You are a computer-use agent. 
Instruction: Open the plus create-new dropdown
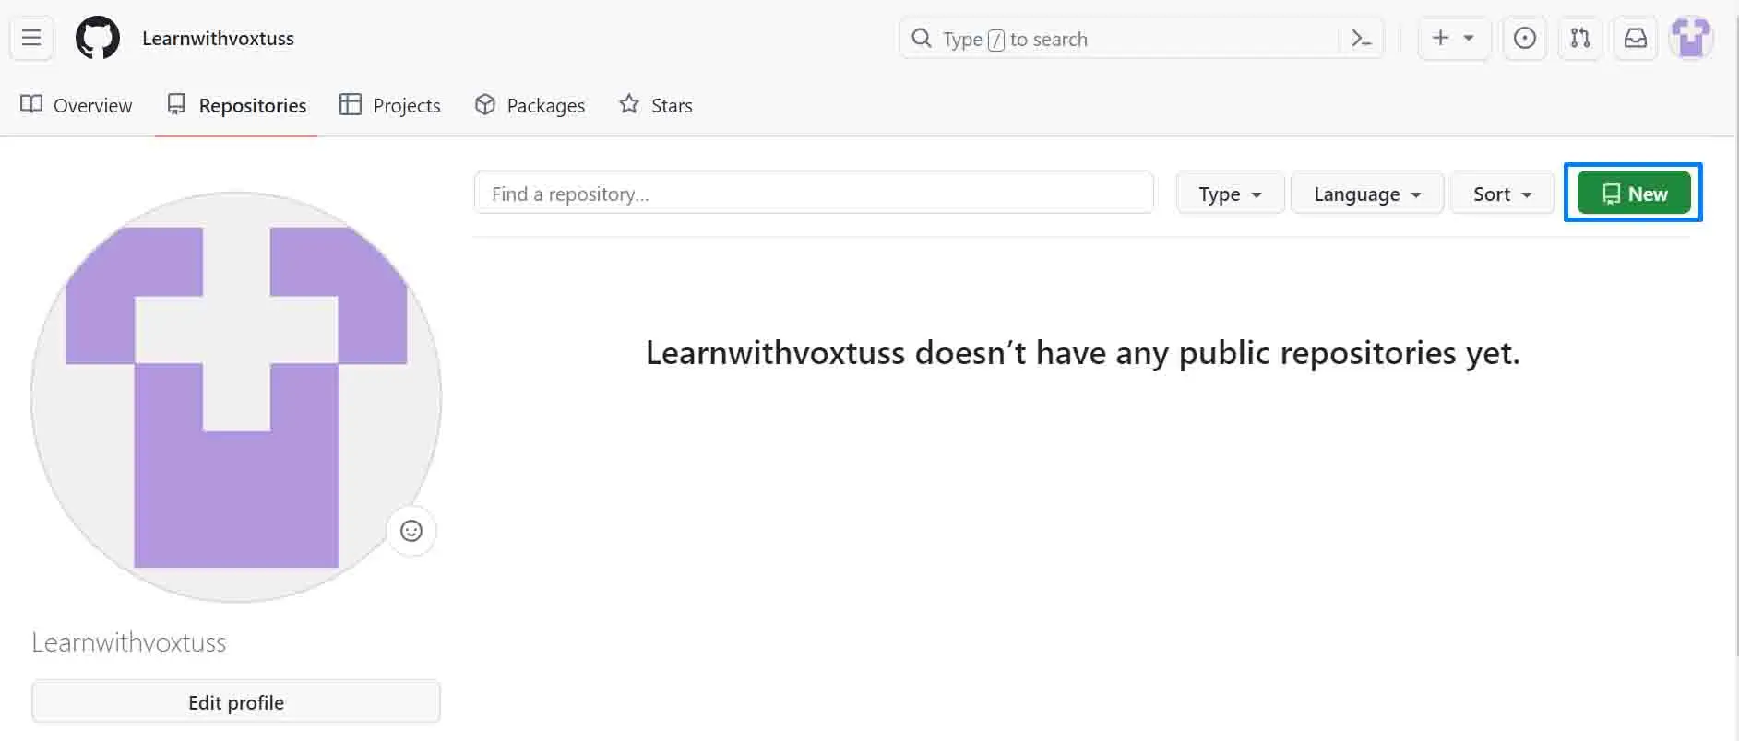tap(1453, 39)
